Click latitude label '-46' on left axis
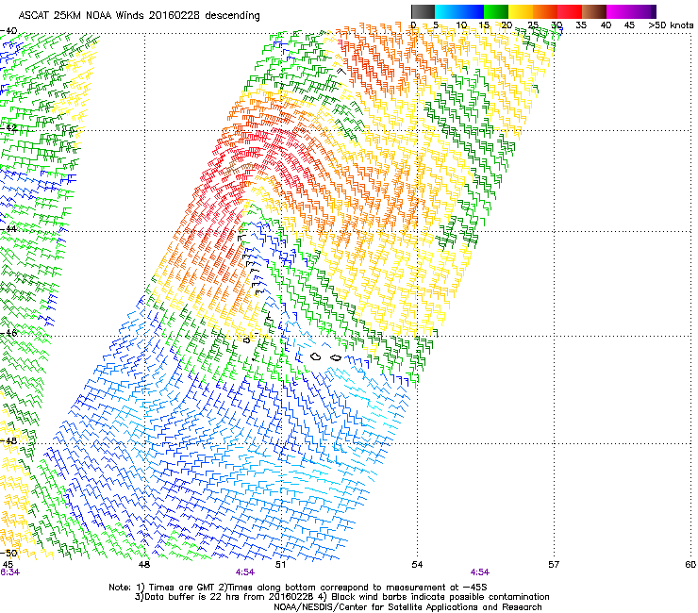The image size is (698, 613). click(x=8, y=333)
